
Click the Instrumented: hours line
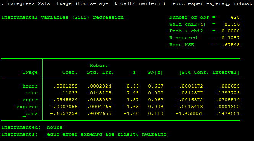(32, 127)
